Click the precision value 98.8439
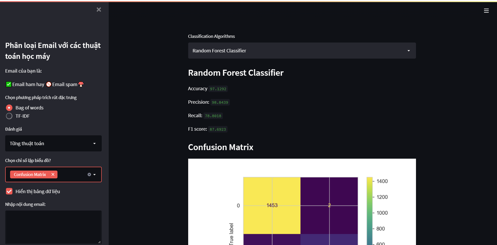The width and height of the screenshot is (497, 245). [x=220, y=102]
